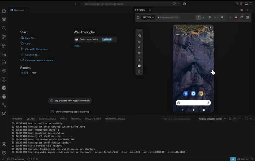The height and width of the screenshot is (161, 255).
Task: Switch to the DEBUG CONSOLE tab
Action: [47, 119]
